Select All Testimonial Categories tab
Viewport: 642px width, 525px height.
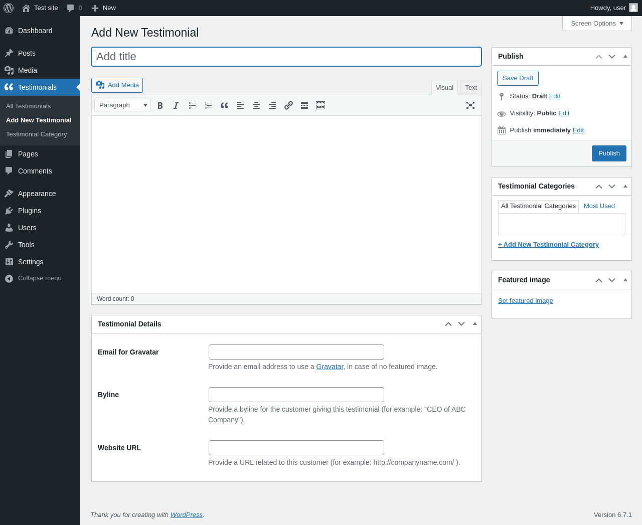pos(538,206)
